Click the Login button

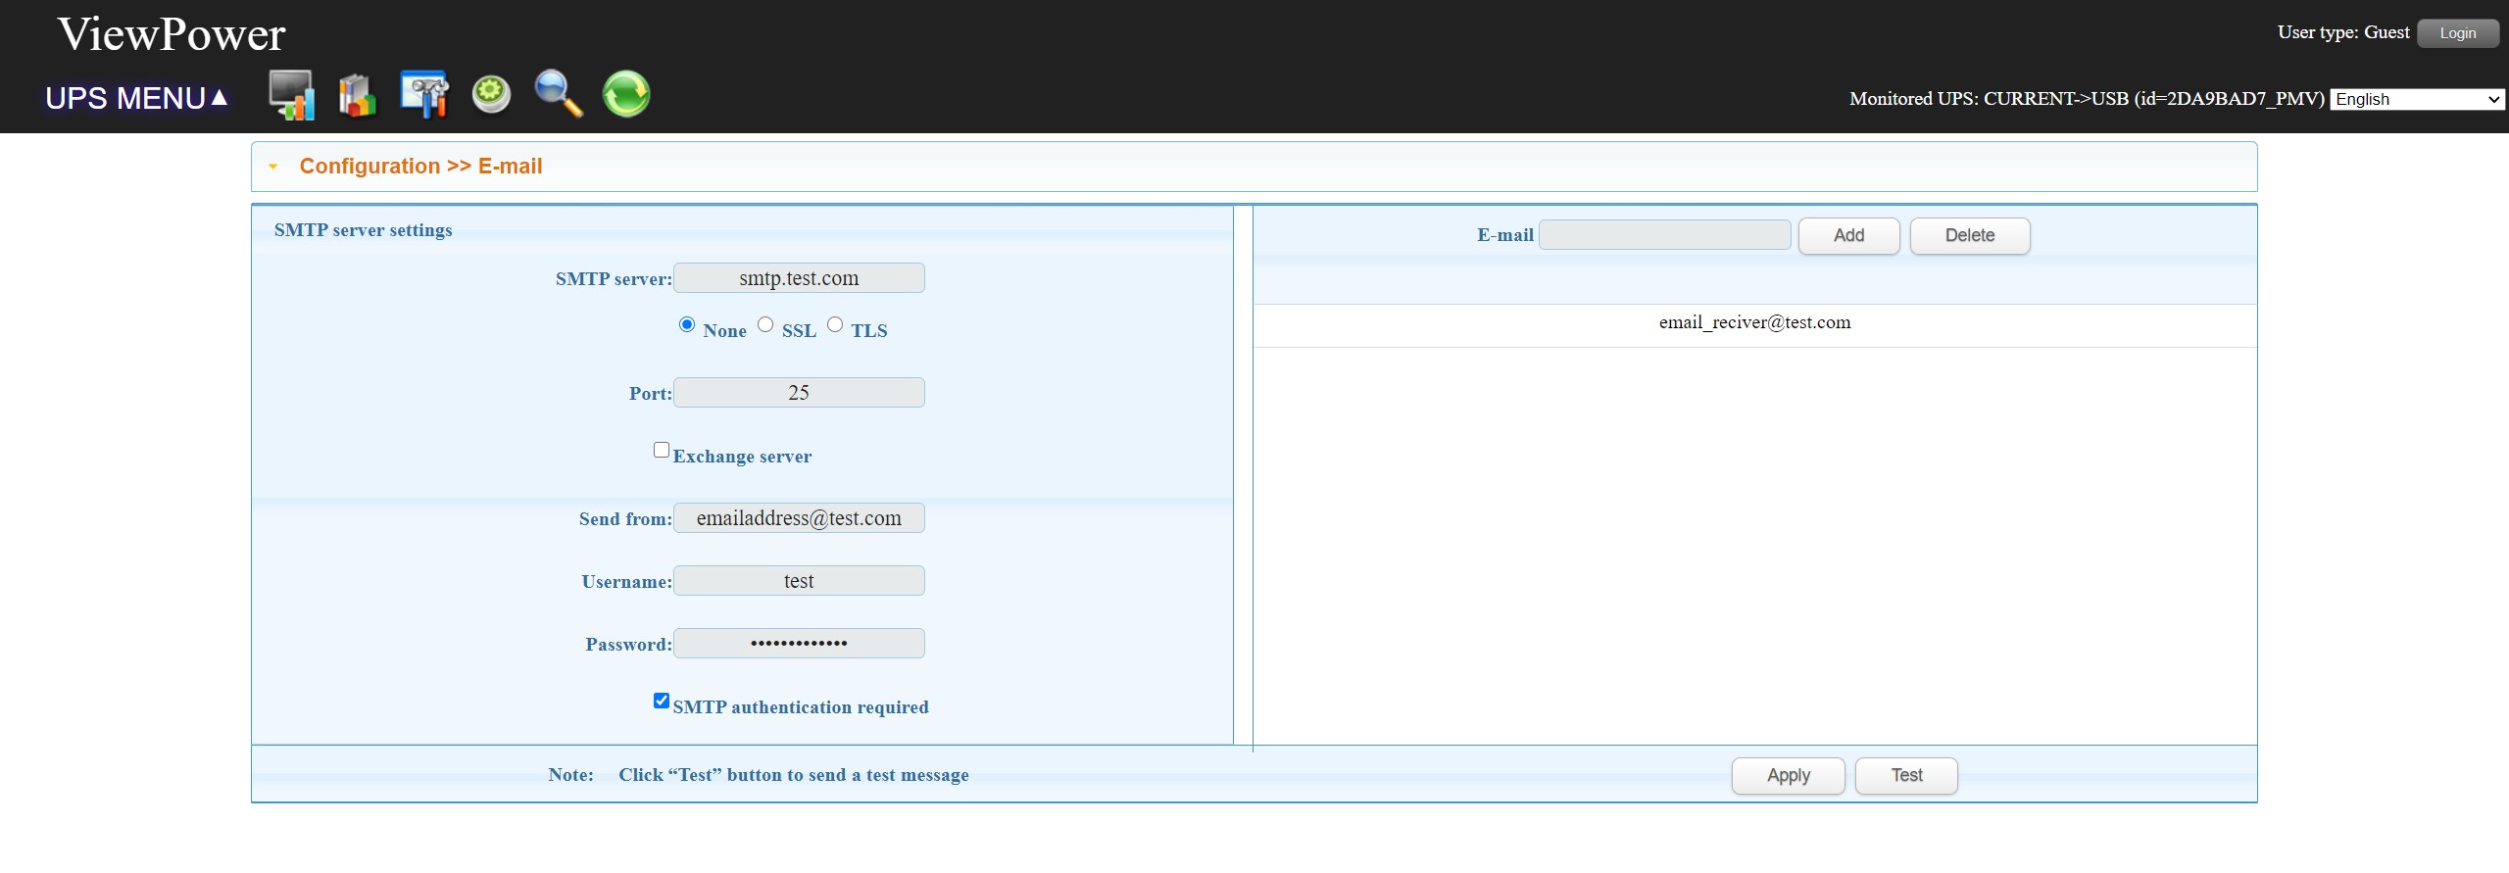pyautogui.click(x=2457, y=33)
